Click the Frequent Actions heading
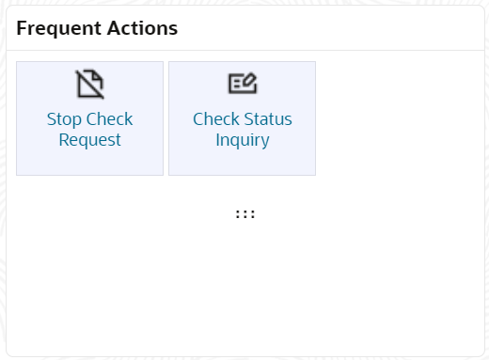489x360 pixels. click(x=97, y=28)
